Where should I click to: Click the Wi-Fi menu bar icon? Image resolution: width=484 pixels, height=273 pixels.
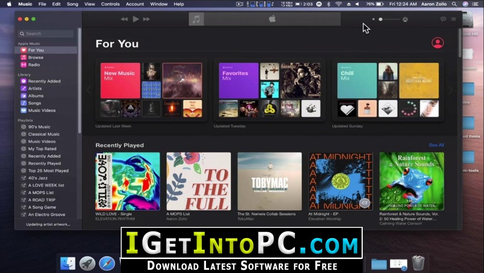coord(339,4)
